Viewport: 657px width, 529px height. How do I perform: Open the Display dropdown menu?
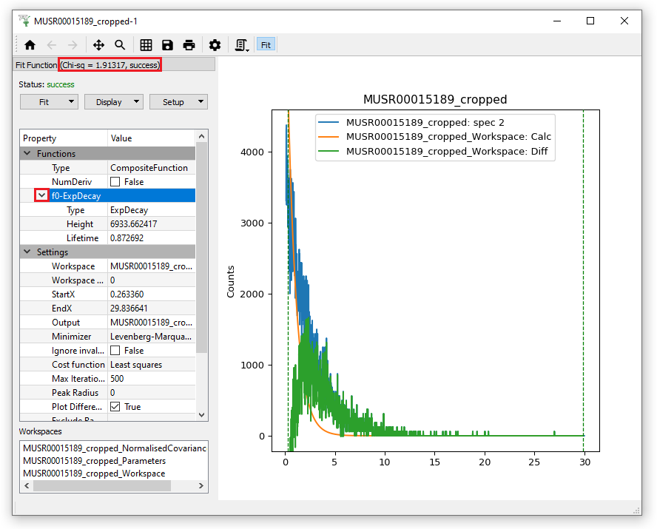point(113,102)
